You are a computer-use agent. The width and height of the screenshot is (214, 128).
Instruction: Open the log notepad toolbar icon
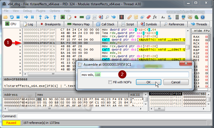pyautogui.click(x=69, y=17)
